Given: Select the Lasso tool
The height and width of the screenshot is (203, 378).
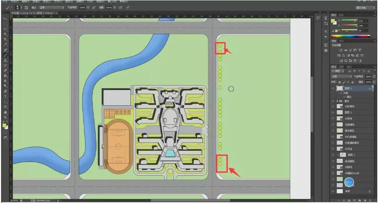Looking at the screenshot, I should point(5,29).
